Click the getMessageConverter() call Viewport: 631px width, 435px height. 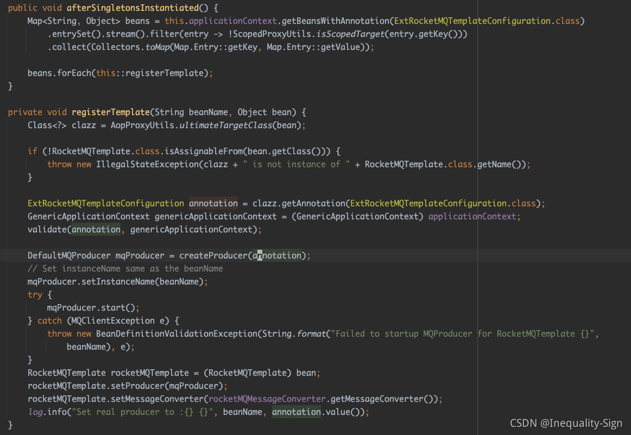click(382, 399)
